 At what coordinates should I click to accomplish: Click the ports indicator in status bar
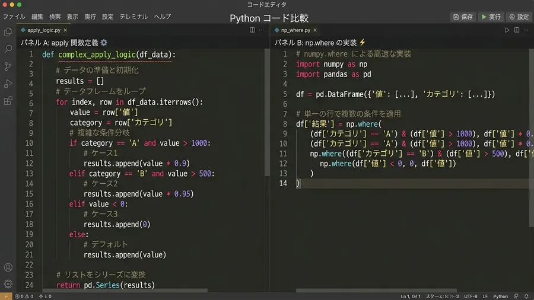pyautogui.click(x=45, y=296)
